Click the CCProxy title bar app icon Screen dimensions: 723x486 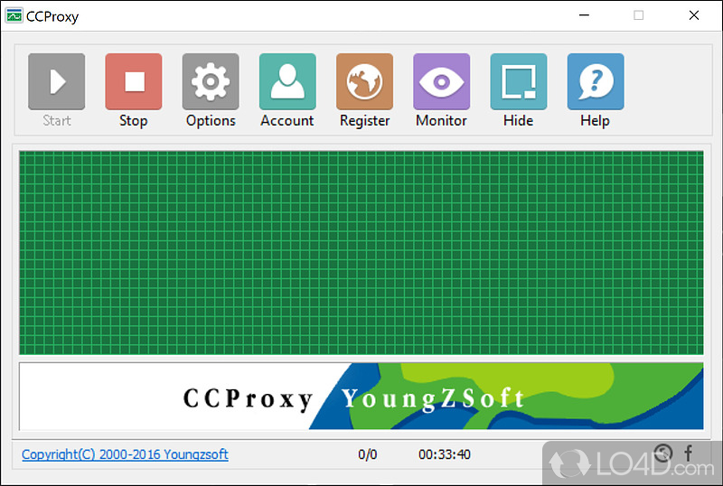coord(14,15)
